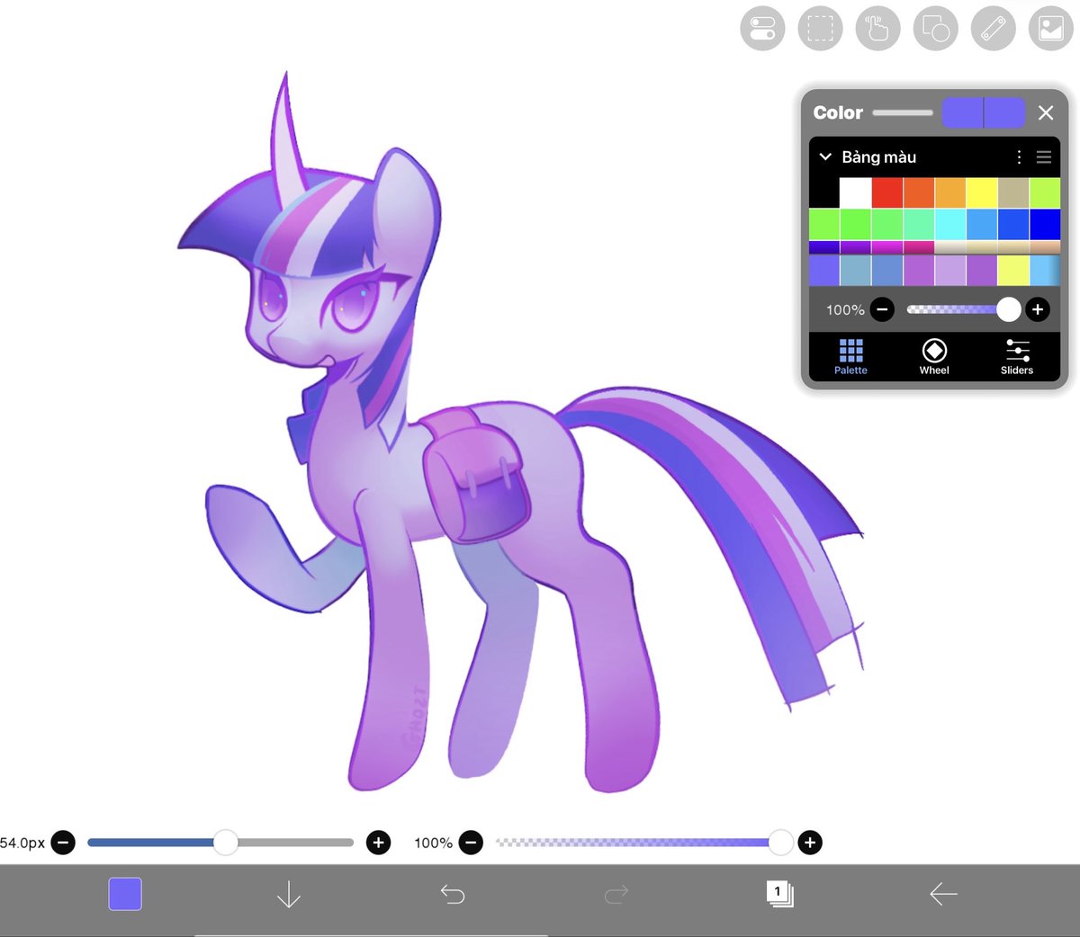Decrease the Color panel opacity with the minus button

[x=883, y=309]
